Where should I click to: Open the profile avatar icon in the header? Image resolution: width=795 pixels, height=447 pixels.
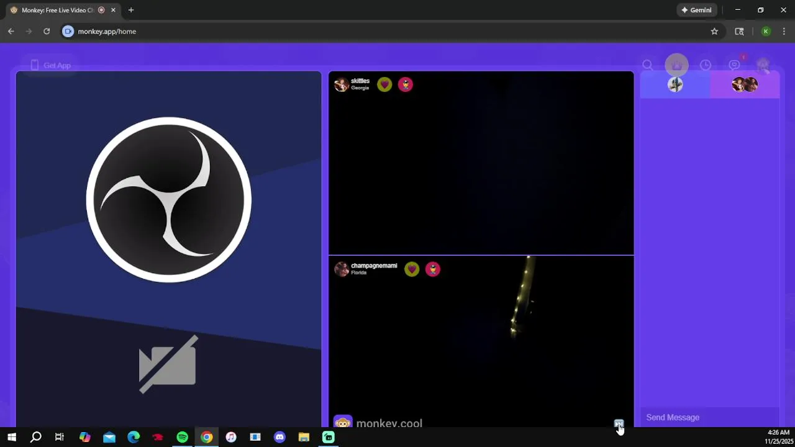[x=763, y=65]
